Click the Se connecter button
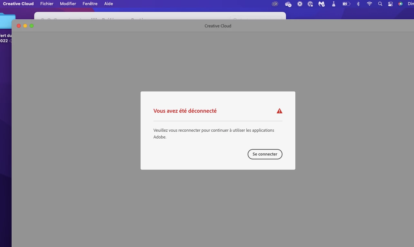The height and width of the screenshot is (247, 414). [x=265, y=154]
